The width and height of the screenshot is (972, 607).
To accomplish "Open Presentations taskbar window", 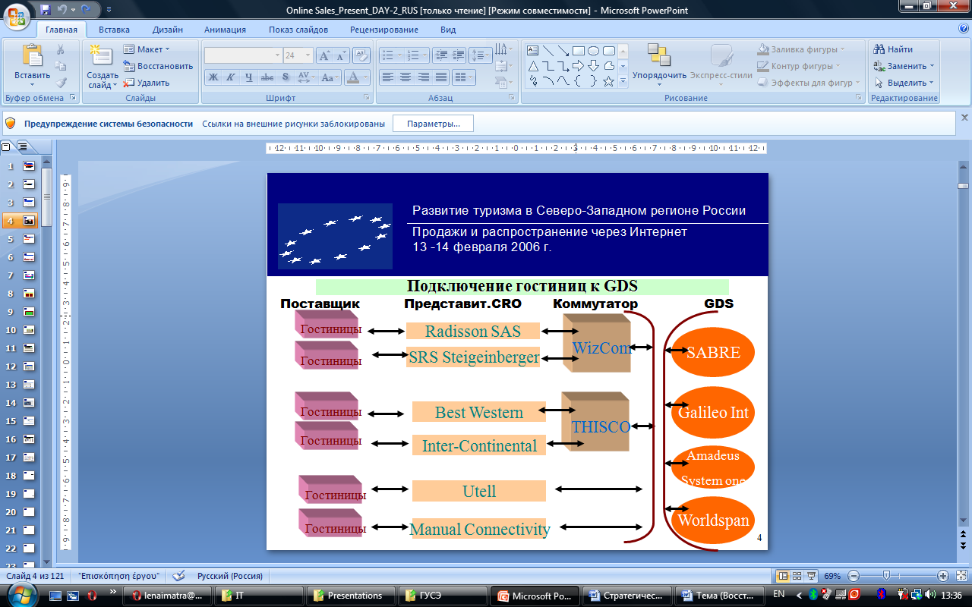I will click(352, 596).
